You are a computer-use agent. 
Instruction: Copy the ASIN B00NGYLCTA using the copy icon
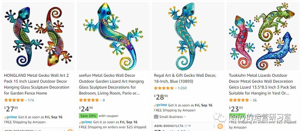click(x=186, y=126)
